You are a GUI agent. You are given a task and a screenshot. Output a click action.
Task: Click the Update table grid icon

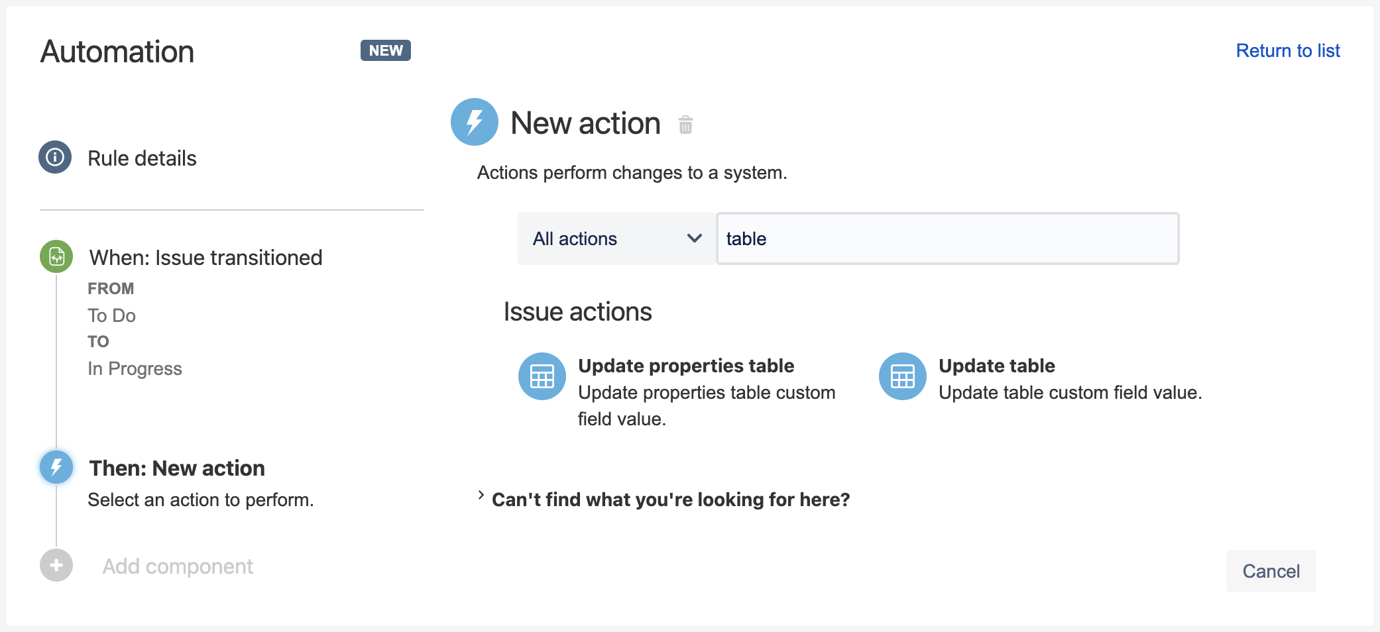(x=901, y=376)
